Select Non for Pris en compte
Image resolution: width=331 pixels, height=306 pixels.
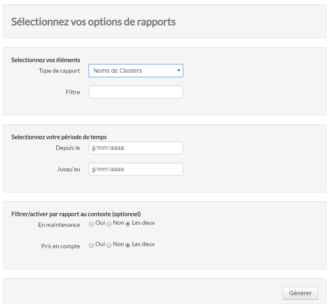[x=109, y=245]
